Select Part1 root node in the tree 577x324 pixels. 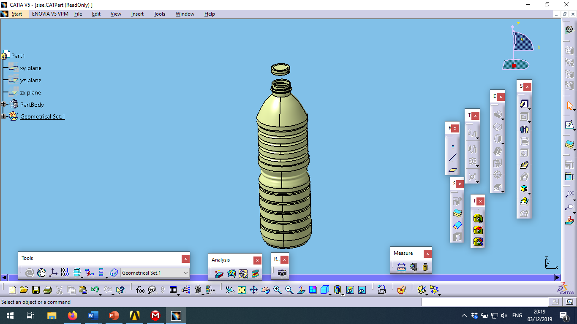coord(18,56)
